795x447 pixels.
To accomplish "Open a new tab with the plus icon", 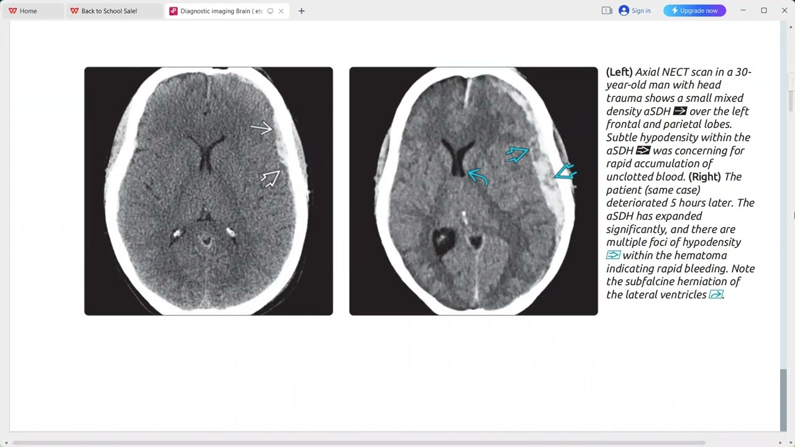I will [x=301, y=11].
